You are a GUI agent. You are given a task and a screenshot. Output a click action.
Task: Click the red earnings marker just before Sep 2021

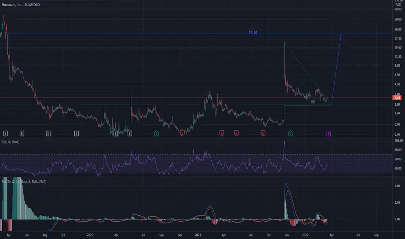coord(263,133)
